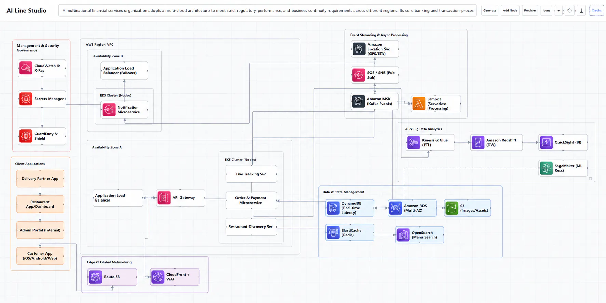
Task: Select the Order & Payment Microservice node
Action: 251,200
